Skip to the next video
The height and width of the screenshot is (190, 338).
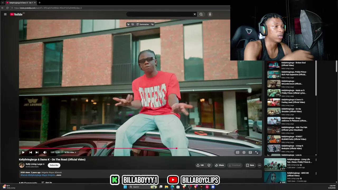click(x=37, y=152)
